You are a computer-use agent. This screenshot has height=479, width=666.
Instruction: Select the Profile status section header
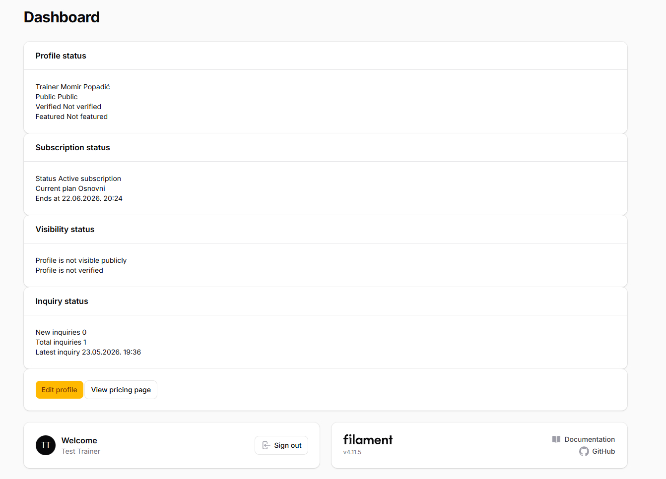point(61,56)
